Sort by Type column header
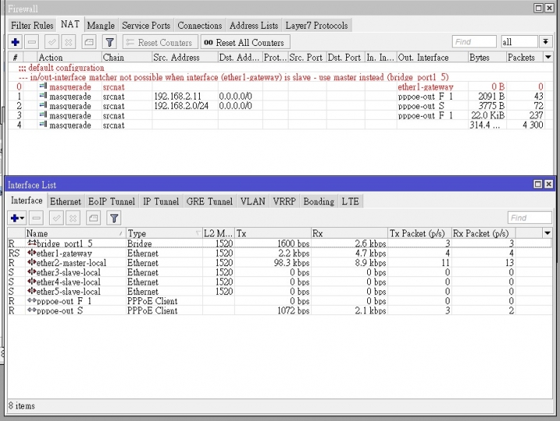Image resolution: width=560 pixels, height=421 pixels. pos(164,233)
